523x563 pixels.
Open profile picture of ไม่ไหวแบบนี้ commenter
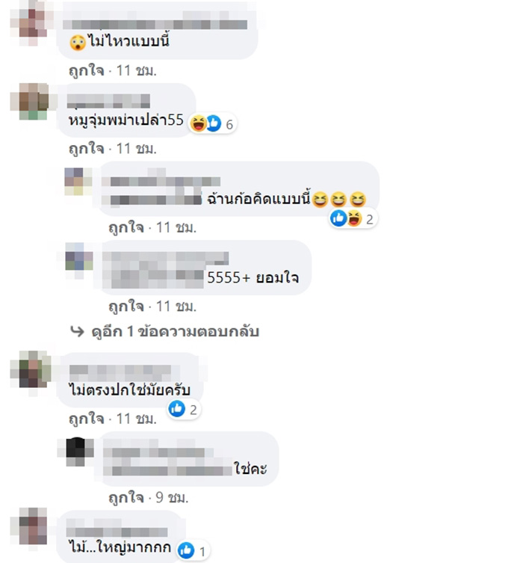tap(32, 24)
